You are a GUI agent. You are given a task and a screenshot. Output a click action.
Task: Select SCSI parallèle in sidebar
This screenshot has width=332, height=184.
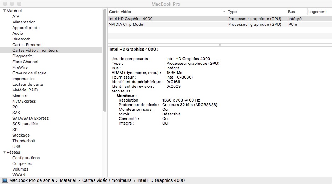click(25, 124)
